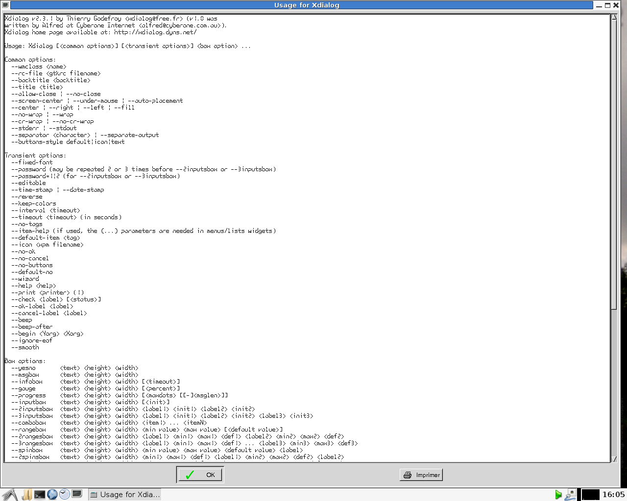Click the '--help <help>' line
Screen dimensions: 627x501
(34, 286)
